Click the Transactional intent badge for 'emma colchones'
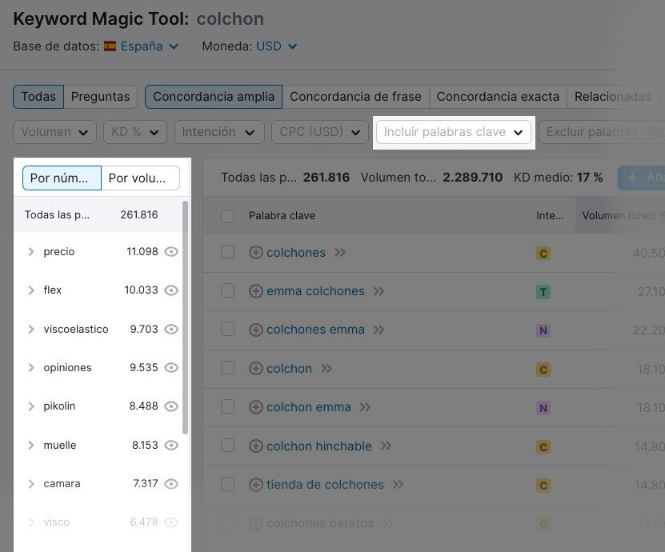The image size is (665, 552). coord(543,292)
